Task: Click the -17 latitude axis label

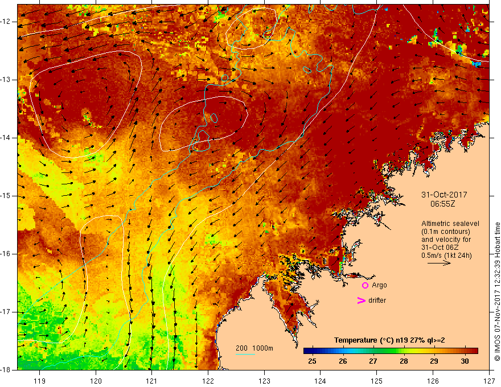Action: [6, 312]
